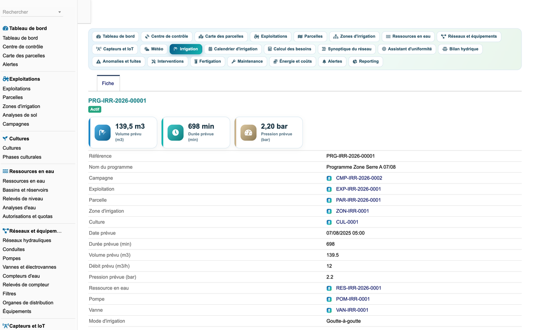Open Tableau de bord from top toolbar
Image resolution: width=533 pixels, height=330 pixels.
tap(115, 36)
